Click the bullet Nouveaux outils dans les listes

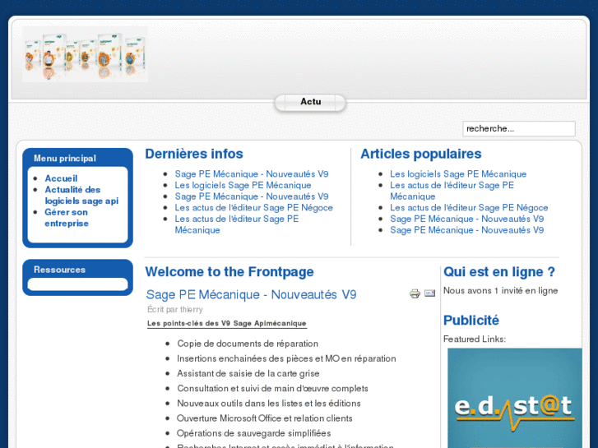[x=269, y=404]
